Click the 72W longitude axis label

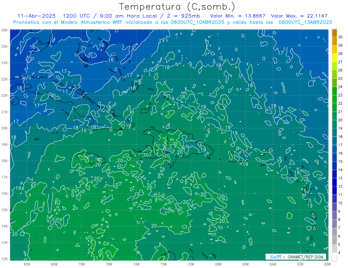click(164, 264)
